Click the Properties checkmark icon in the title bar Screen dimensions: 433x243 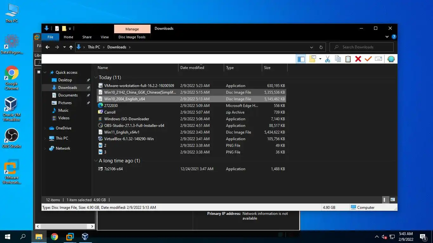pos(57,28)
